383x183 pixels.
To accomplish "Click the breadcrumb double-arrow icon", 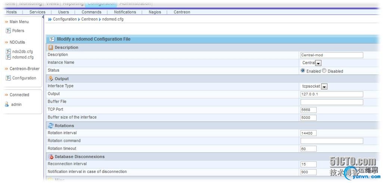I will [x=50, y=19].
